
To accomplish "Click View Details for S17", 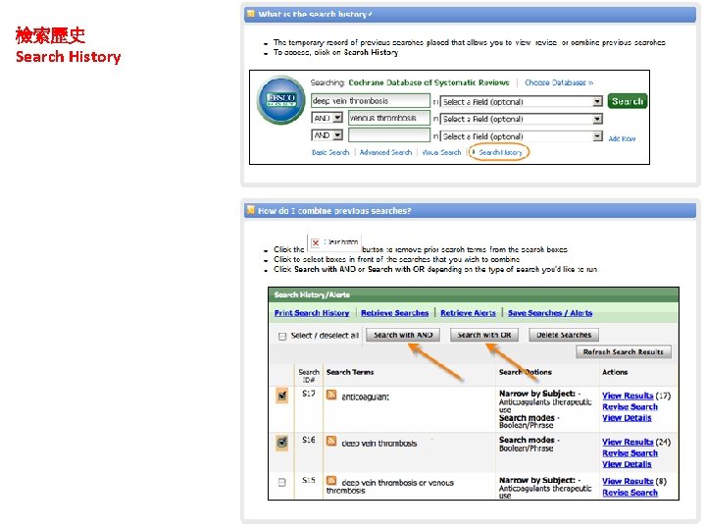I will coord(627,418).
